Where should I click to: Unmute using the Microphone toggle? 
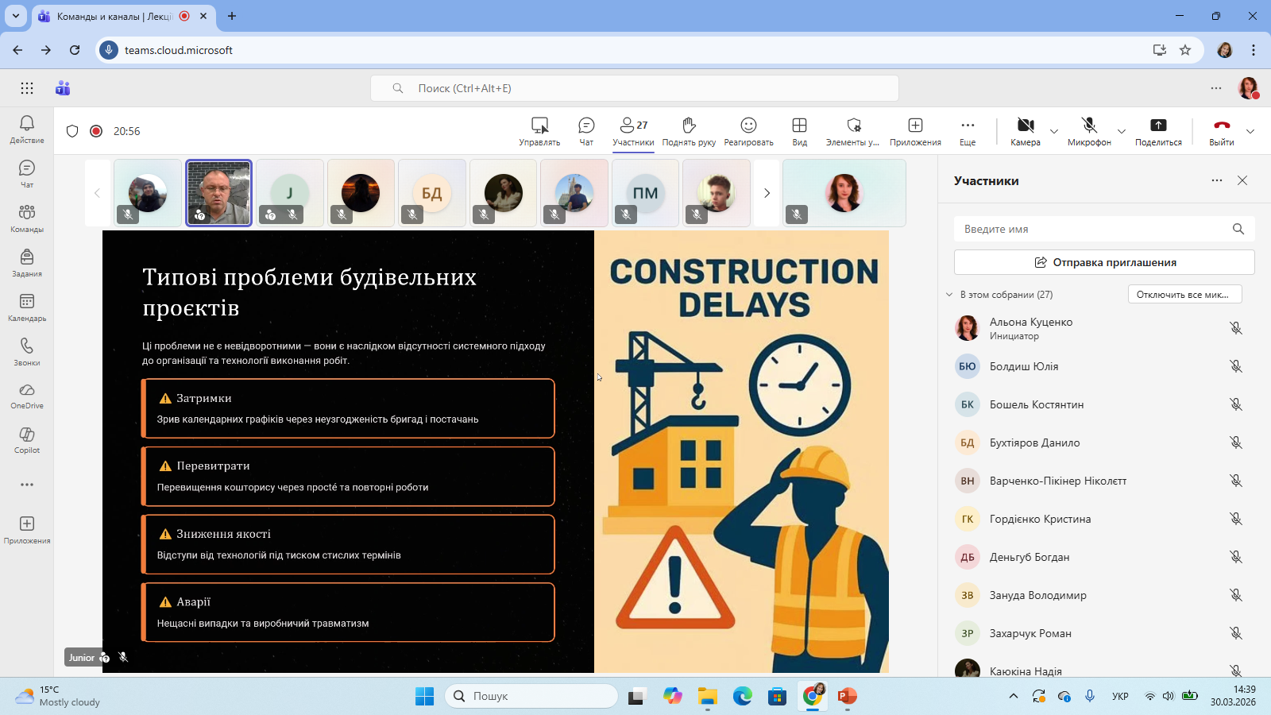[1089, 131]
